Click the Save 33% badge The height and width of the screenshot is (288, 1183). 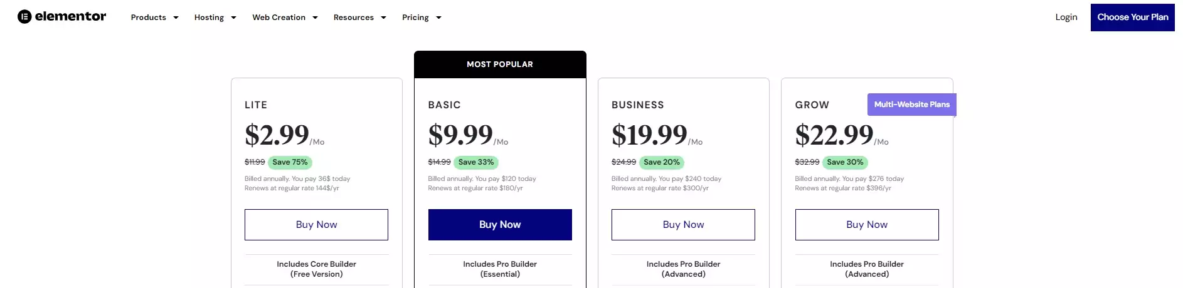(476, 162)
